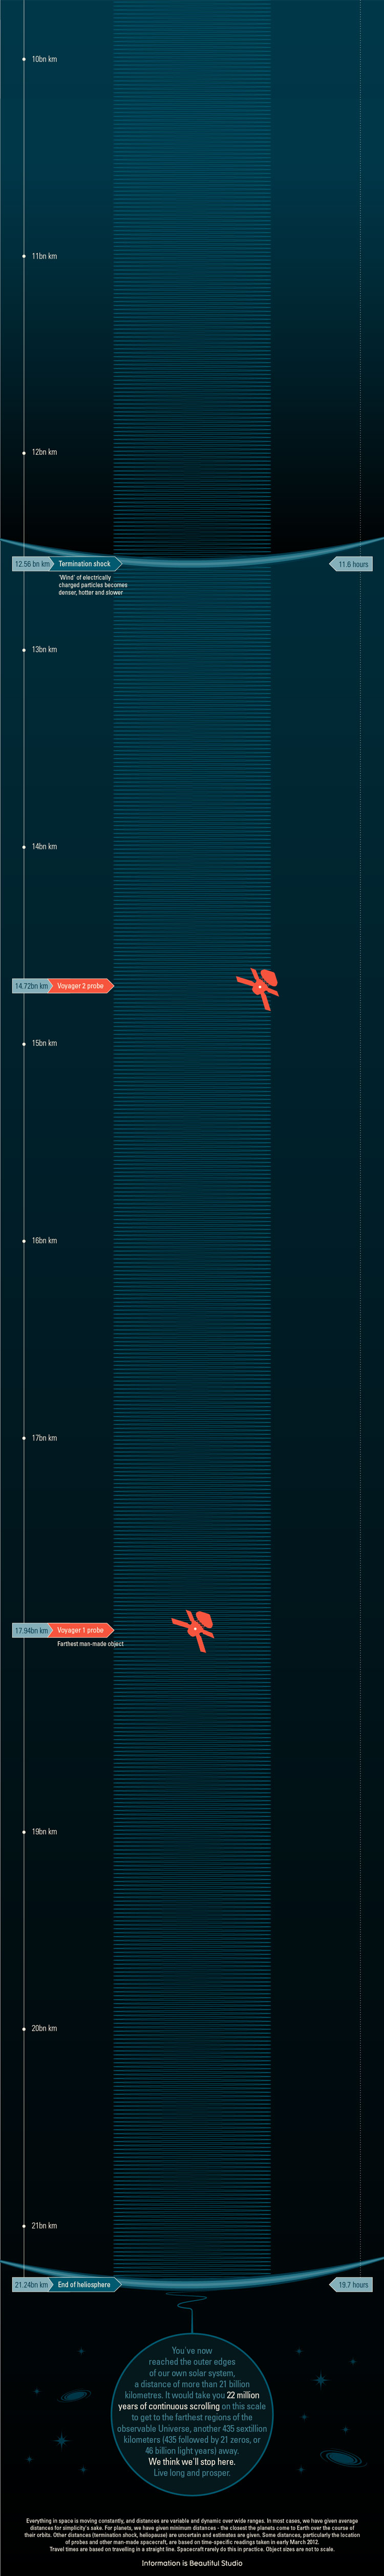The width and height of the screenshot is (384, 2576).
Task: Click the End of heliosphere label
Action: click(86, 2284)
